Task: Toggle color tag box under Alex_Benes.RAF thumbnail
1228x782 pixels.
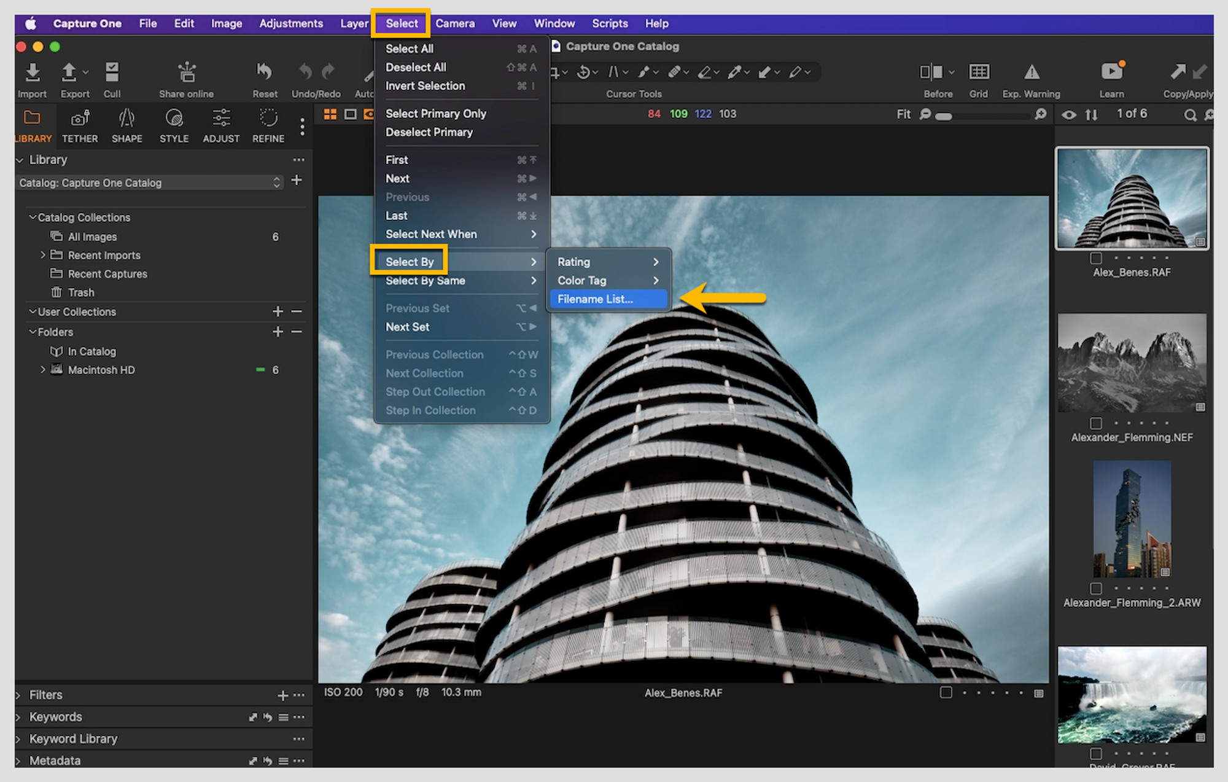Action: click(1096, 258)
